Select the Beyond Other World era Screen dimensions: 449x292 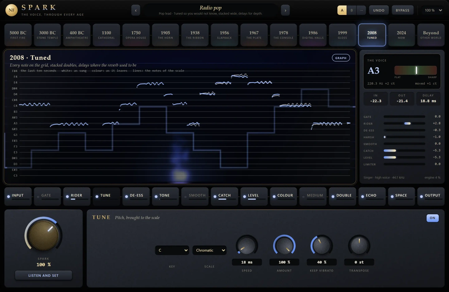click(431, 35)
